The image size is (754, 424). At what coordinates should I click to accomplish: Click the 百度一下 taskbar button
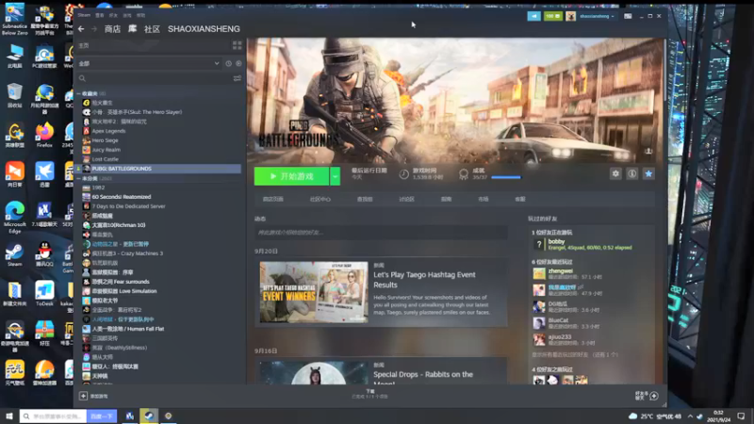(102, 416)
